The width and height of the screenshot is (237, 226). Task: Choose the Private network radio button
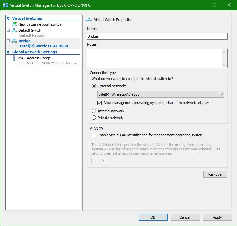[x=94, y=118]
